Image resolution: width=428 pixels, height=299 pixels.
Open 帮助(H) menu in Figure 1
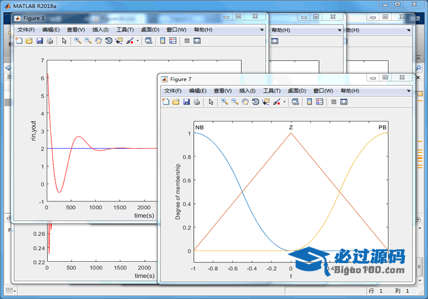(203, 30)
